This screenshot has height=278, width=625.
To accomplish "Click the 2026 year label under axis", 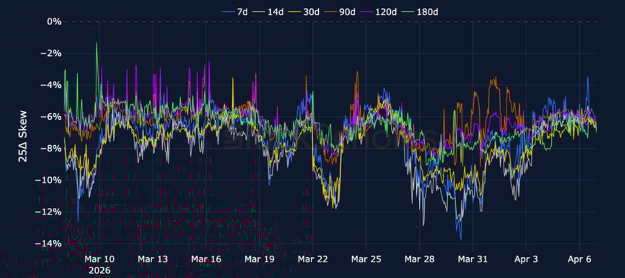I will pos(100,270).
